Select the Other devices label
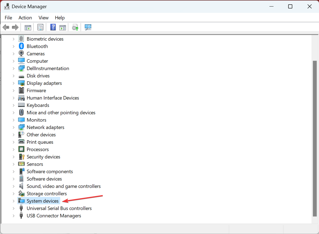This screenshot has width=319, height=234. [41, 135]
